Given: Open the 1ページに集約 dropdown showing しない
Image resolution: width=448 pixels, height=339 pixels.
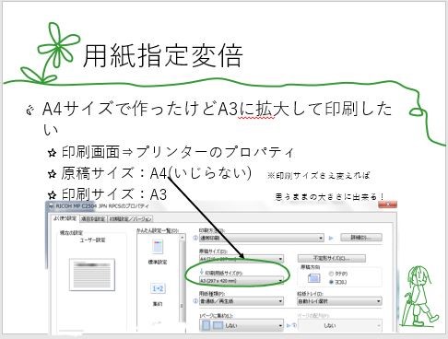Looking at the screenshot, I should click(242, 325).
